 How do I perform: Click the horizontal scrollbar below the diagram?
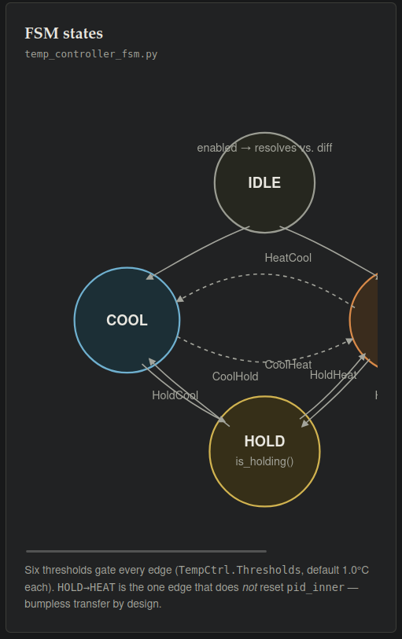[x=146, y=551]
